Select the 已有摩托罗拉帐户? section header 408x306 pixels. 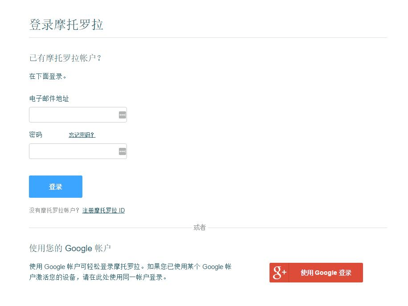(62, 58)
